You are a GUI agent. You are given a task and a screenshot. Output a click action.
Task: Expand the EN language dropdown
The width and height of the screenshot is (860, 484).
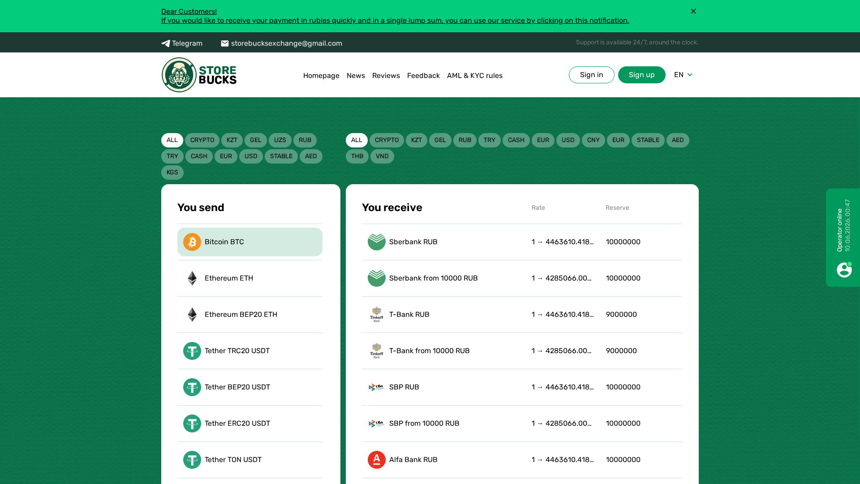coord(684,75)
